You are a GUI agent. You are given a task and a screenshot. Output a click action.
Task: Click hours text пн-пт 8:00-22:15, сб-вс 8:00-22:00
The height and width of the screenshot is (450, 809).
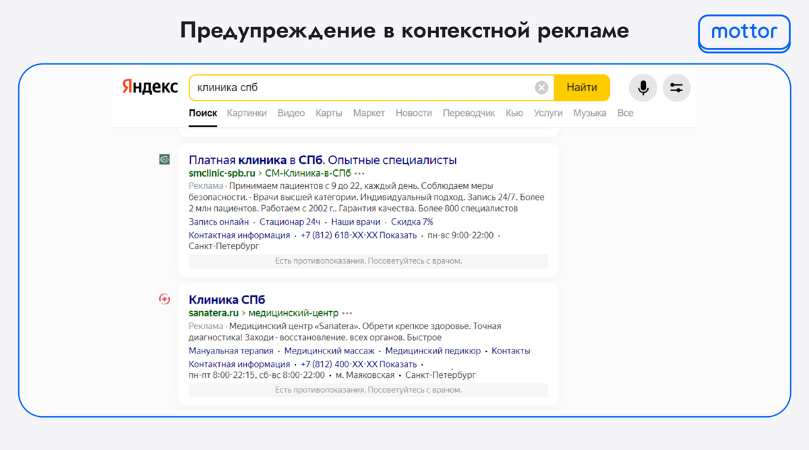[x=257, y=374]
